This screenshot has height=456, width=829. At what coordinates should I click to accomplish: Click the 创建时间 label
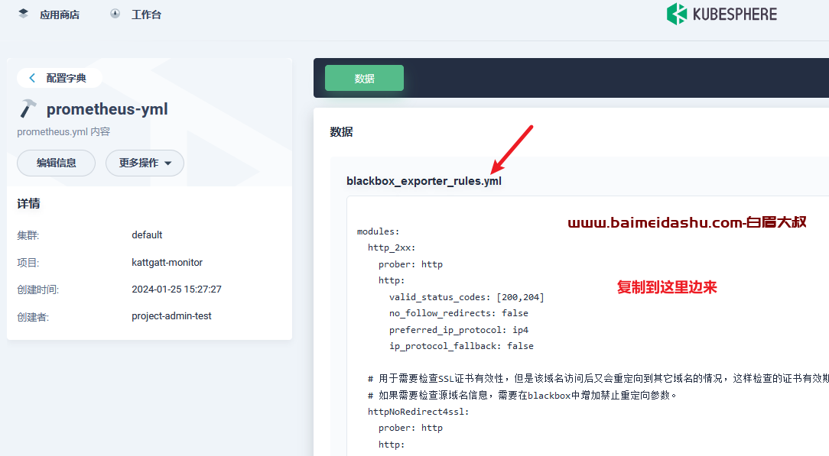(x=38, y=289)
